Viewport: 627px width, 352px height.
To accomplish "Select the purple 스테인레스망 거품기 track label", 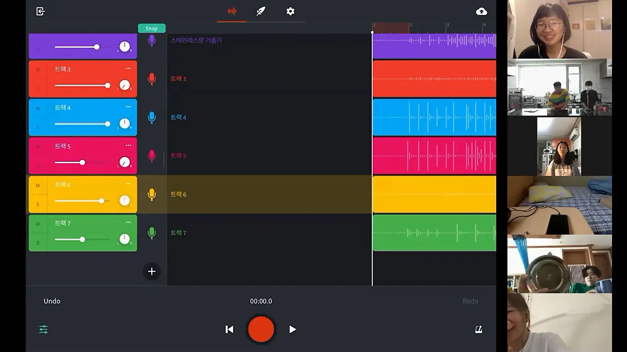I will coord(196,40).
